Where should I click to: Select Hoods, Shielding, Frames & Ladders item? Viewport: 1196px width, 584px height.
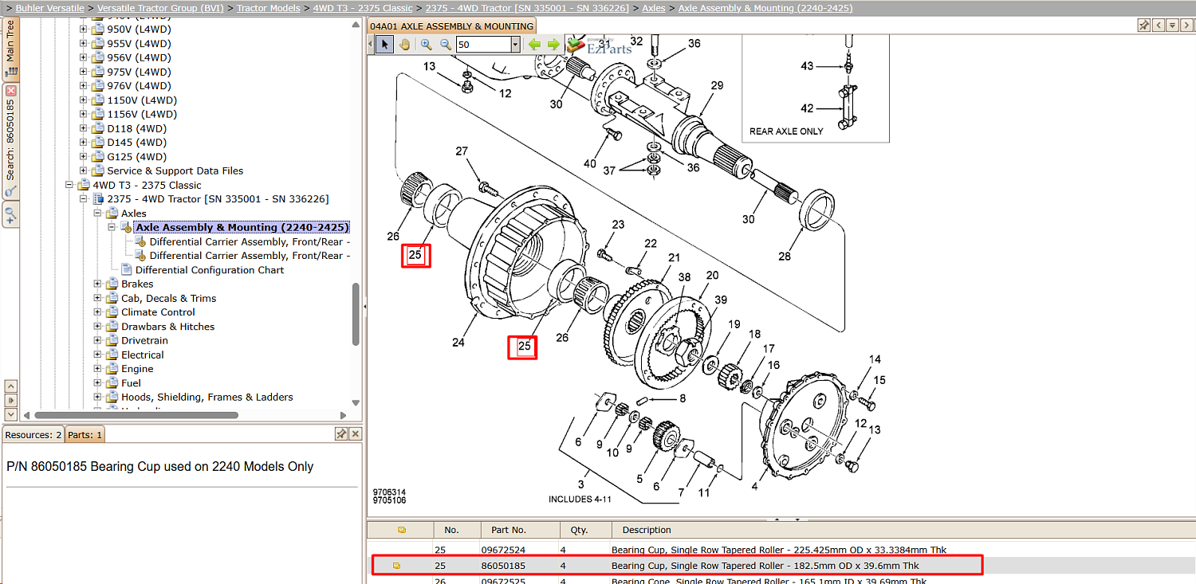pos(207,397)
